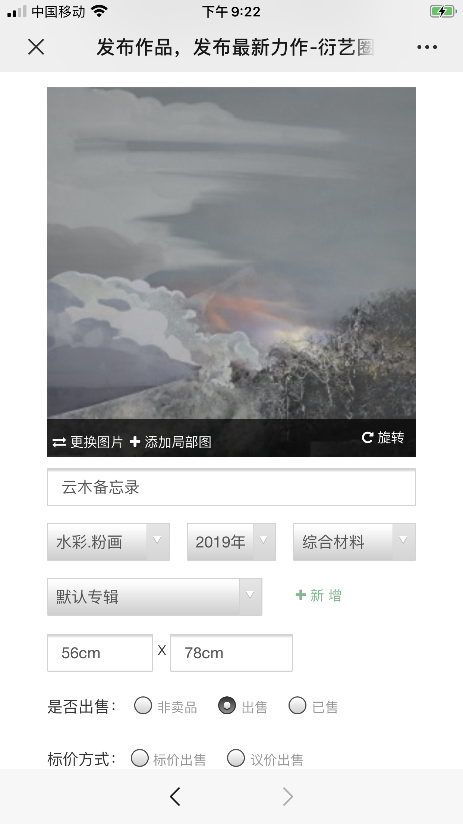Image resolution: width=463 pixels, height=824 pixels.
Task: Tap the 添加局部图 plus icon
Action: [135, 442]
